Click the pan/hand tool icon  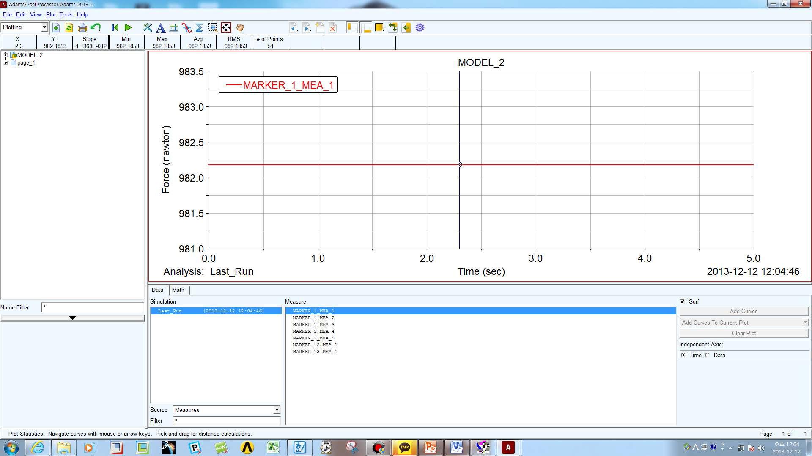coord(240,27)
